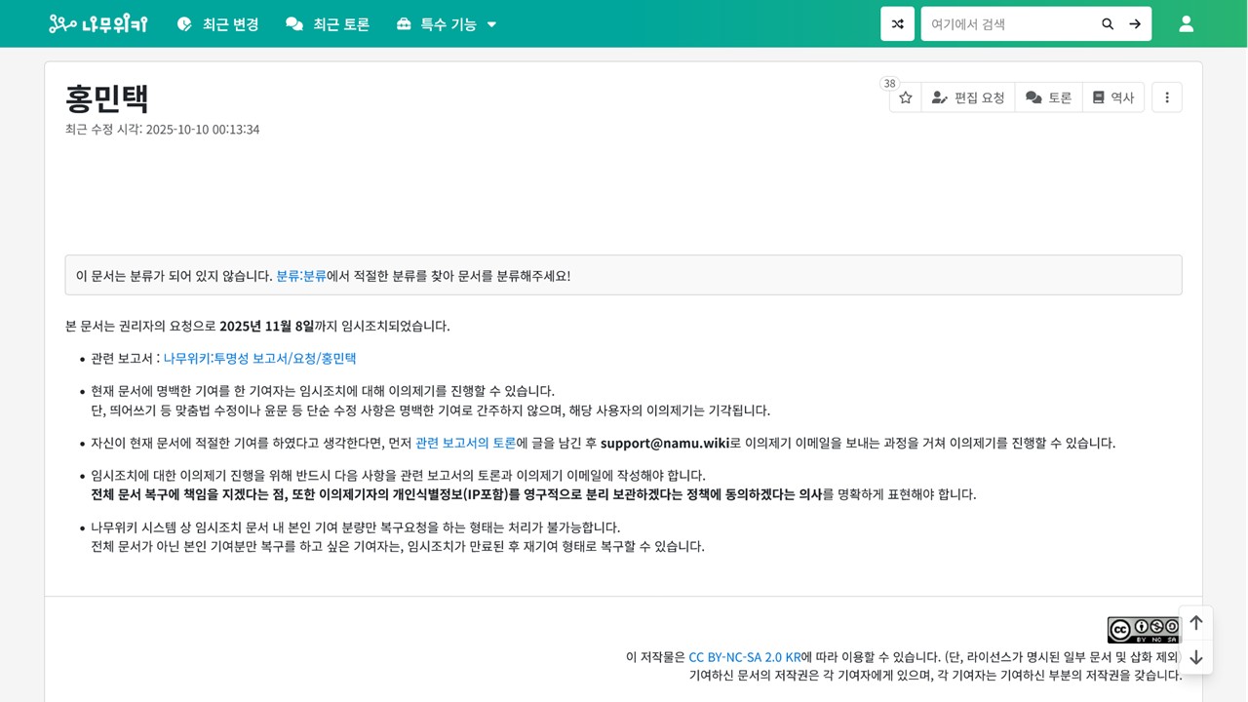Click the magnifier search icon
This screenshot has height=702, width=1248.
pyautogui.click(x=1107, y=23)
